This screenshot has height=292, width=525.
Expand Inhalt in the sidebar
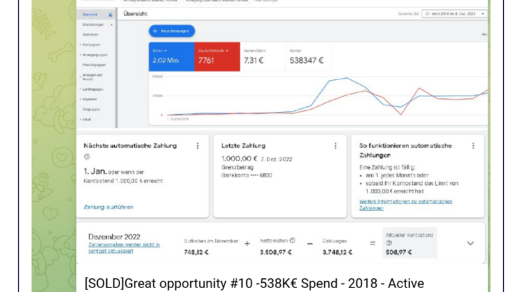tap(80, 119)
